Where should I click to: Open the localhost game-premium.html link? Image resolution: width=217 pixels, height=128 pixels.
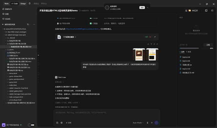tap(82, 29)
